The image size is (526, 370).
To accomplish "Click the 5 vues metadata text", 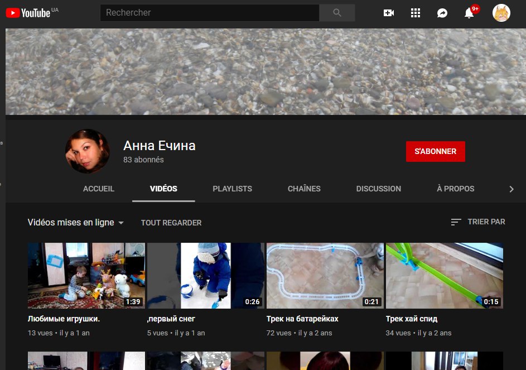I will click(x=157, y=333).
